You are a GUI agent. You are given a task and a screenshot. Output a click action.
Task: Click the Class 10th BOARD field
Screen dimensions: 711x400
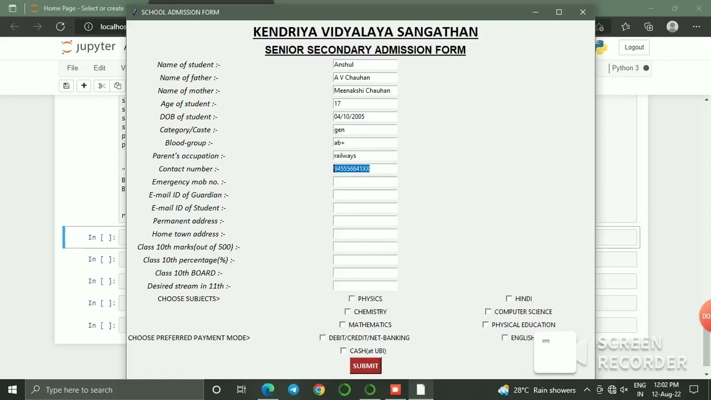click(x=365, y=273)
